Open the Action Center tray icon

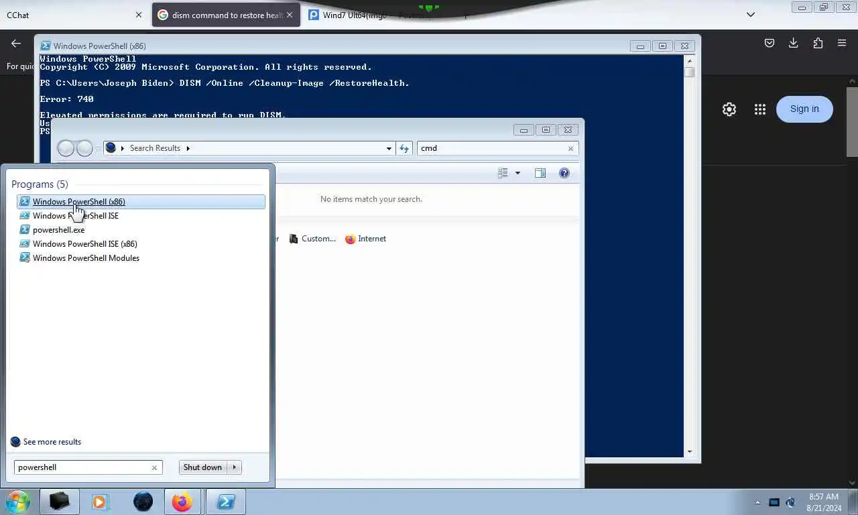point(774,502)
